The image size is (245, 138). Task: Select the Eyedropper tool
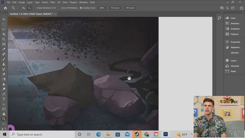[4, 49]
